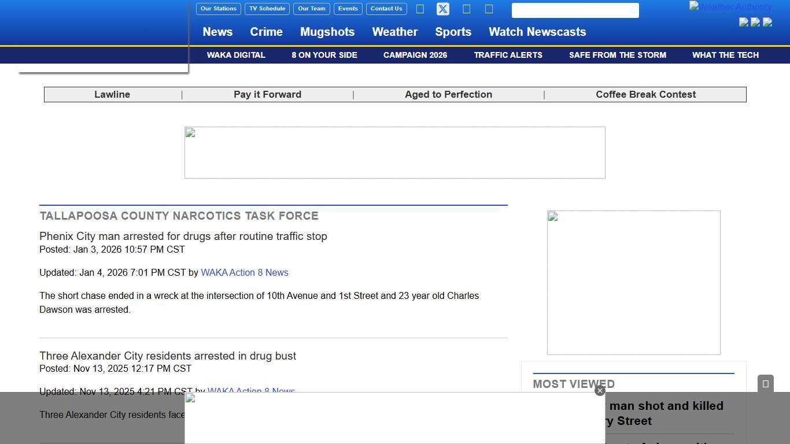The image size is (790, 444).
Task: Go to the Crime section
Action: 266,32
